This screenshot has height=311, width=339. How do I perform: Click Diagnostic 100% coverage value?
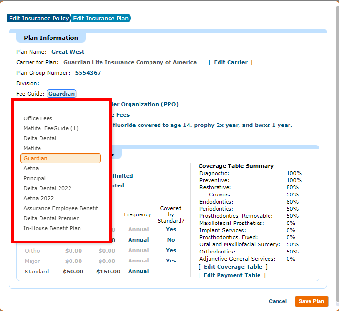tap(294, 173)
